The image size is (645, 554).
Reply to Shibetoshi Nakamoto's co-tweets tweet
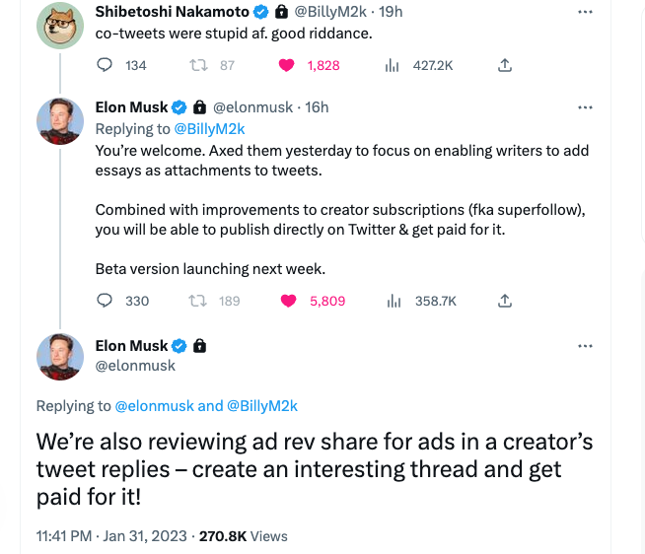(106, 65)
